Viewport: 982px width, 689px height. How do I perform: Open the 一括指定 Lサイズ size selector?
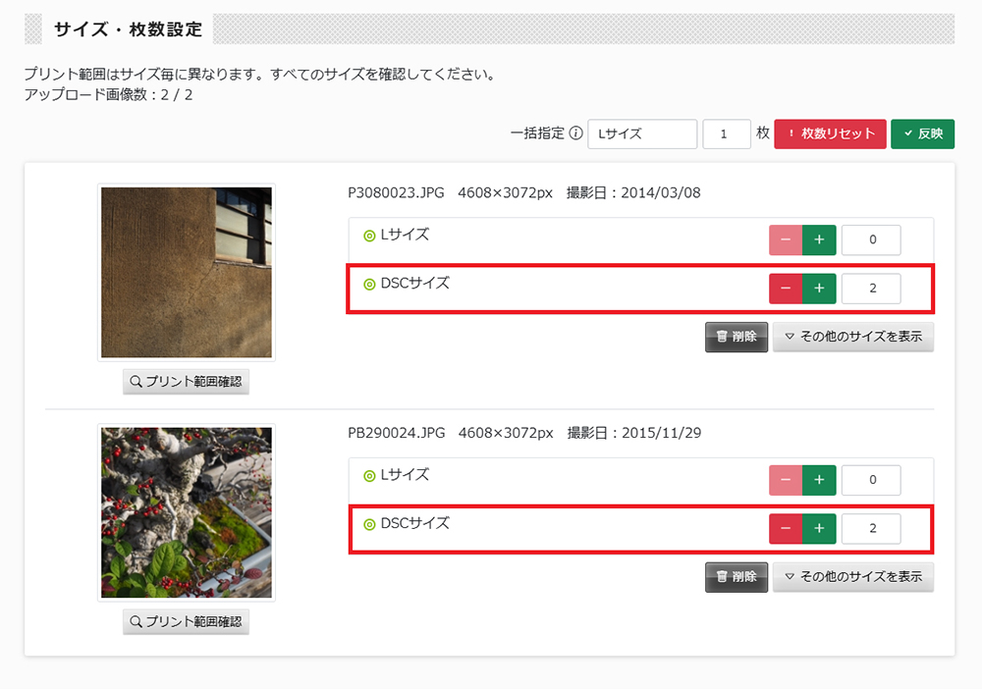pos(642,134)
